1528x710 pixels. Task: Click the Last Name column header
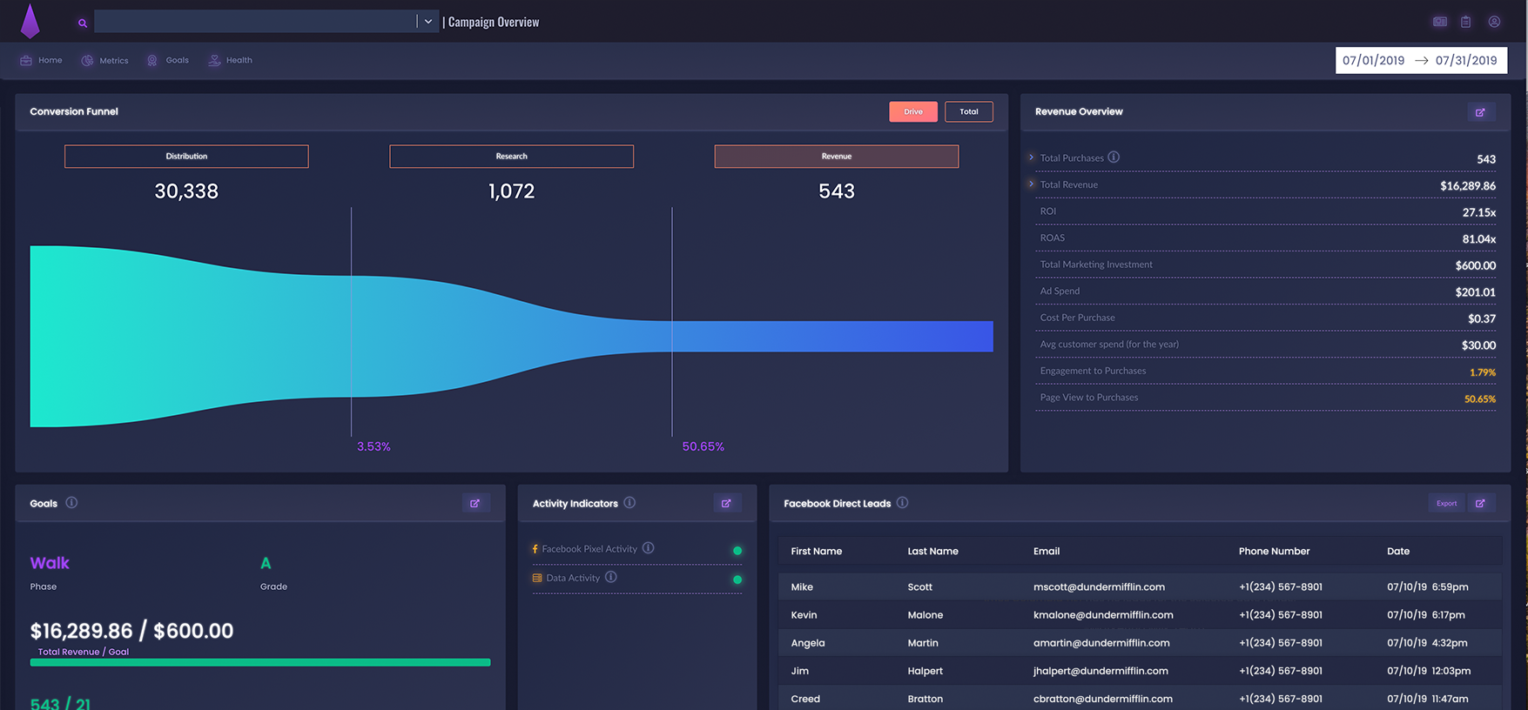tap(932, 551)
